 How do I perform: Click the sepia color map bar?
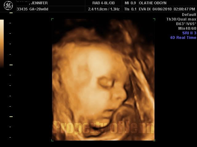[2, 43]
